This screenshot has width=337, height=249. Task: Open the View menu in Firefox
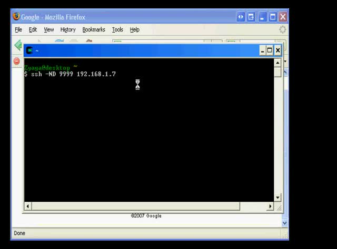(x=49, y=29)
